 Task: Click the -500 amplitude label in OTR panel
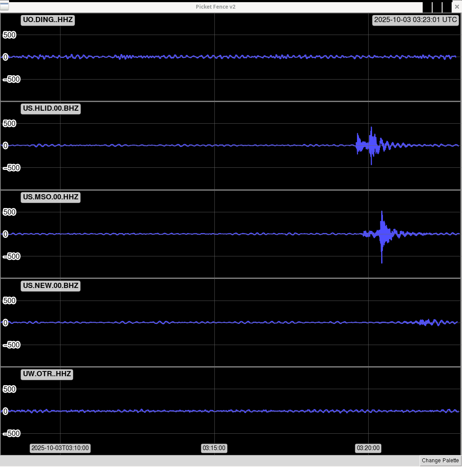click(12, 433)
